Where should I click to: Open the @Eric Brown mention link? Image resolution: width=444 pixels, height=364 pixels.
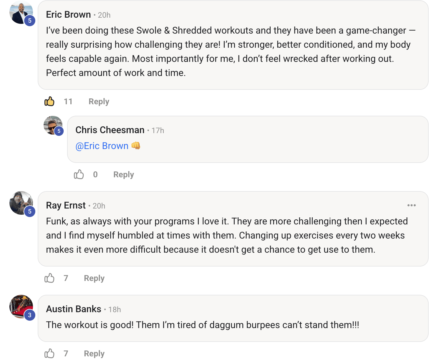coord(102,146)
